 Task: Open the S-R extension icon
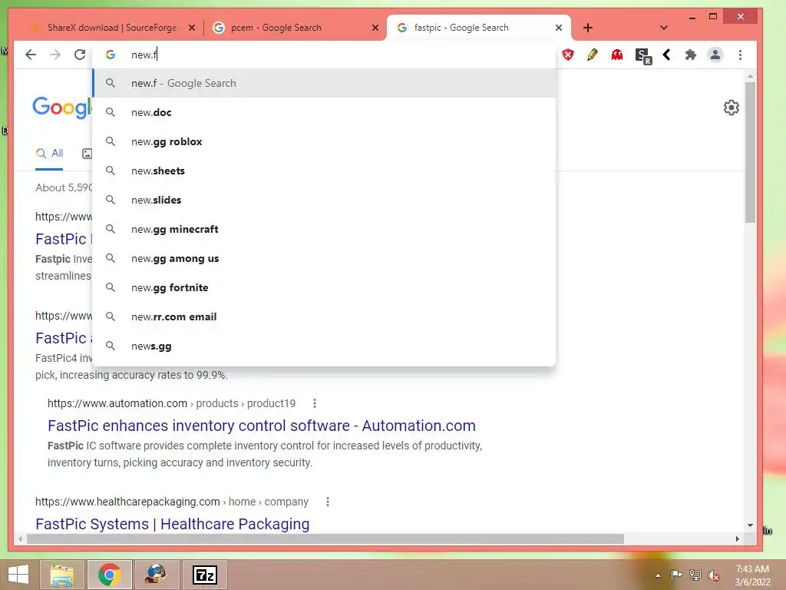click(642, 55)
